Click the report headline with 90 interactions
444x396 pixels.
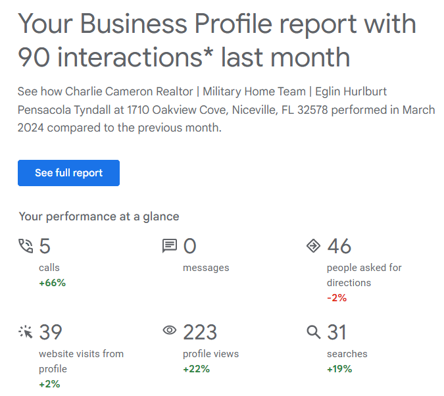(217, 41)
